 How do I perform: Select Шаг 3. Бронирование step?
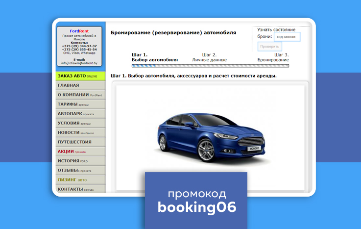pos(273,57)
